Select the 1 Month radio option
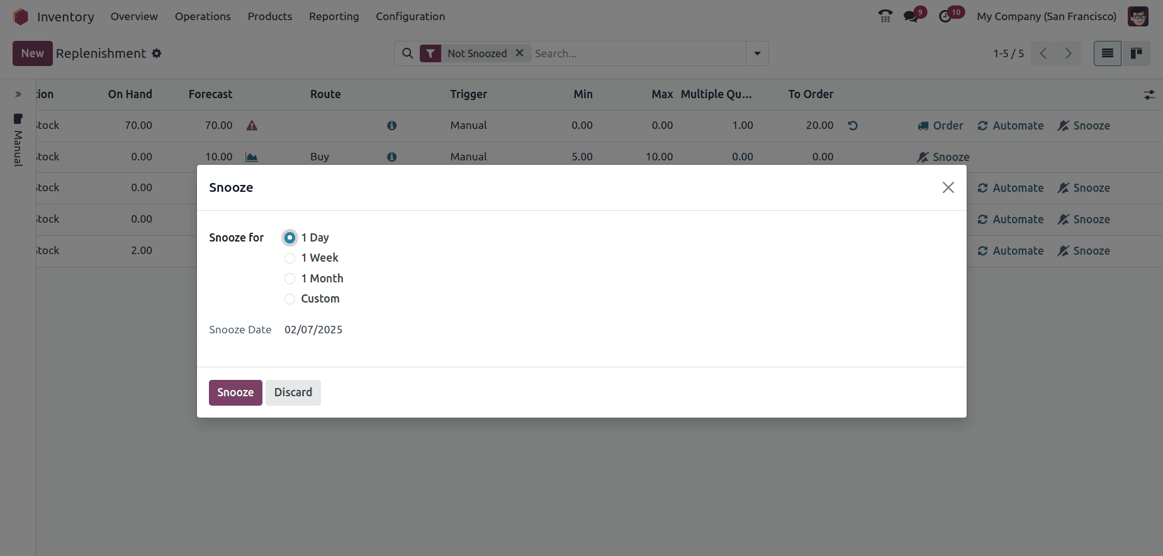The image size is (1163, 556). [289, 279]
